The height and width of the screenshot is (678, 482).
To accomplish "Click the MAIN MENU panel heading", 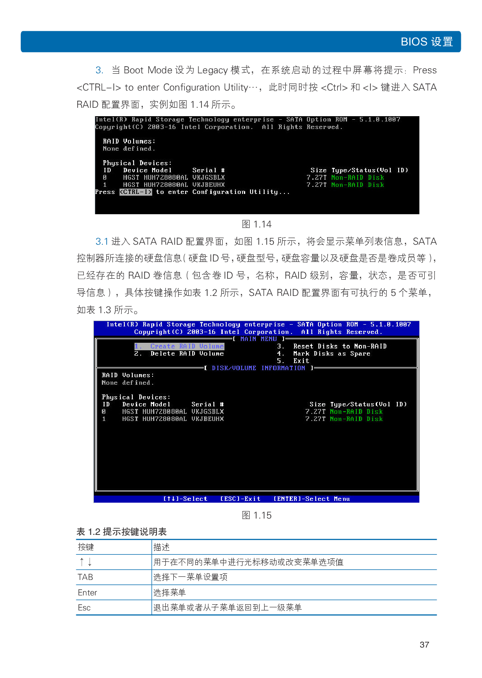I will 258,339.
